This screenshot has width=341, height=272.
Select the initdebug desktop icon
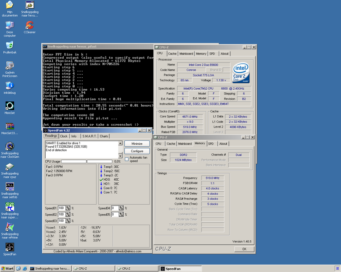[x=10, y=88]
